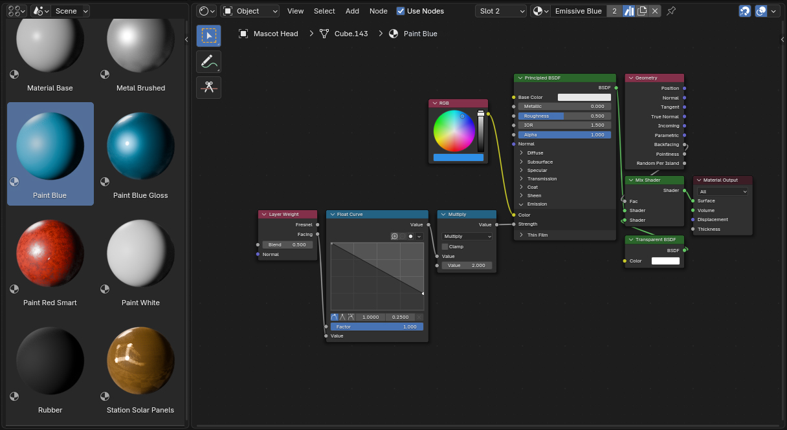Open the Slot 2 dropdown
Screen dimensions: 787x430
501,11
